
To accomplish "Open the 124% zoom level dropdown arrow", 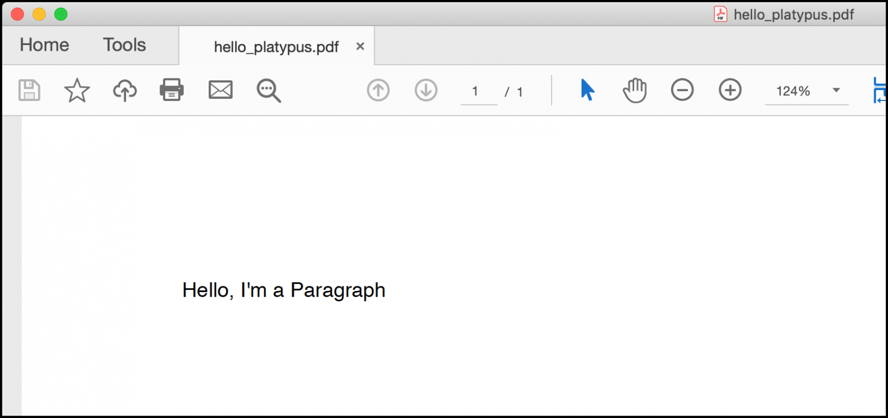I will pos(836,91).
